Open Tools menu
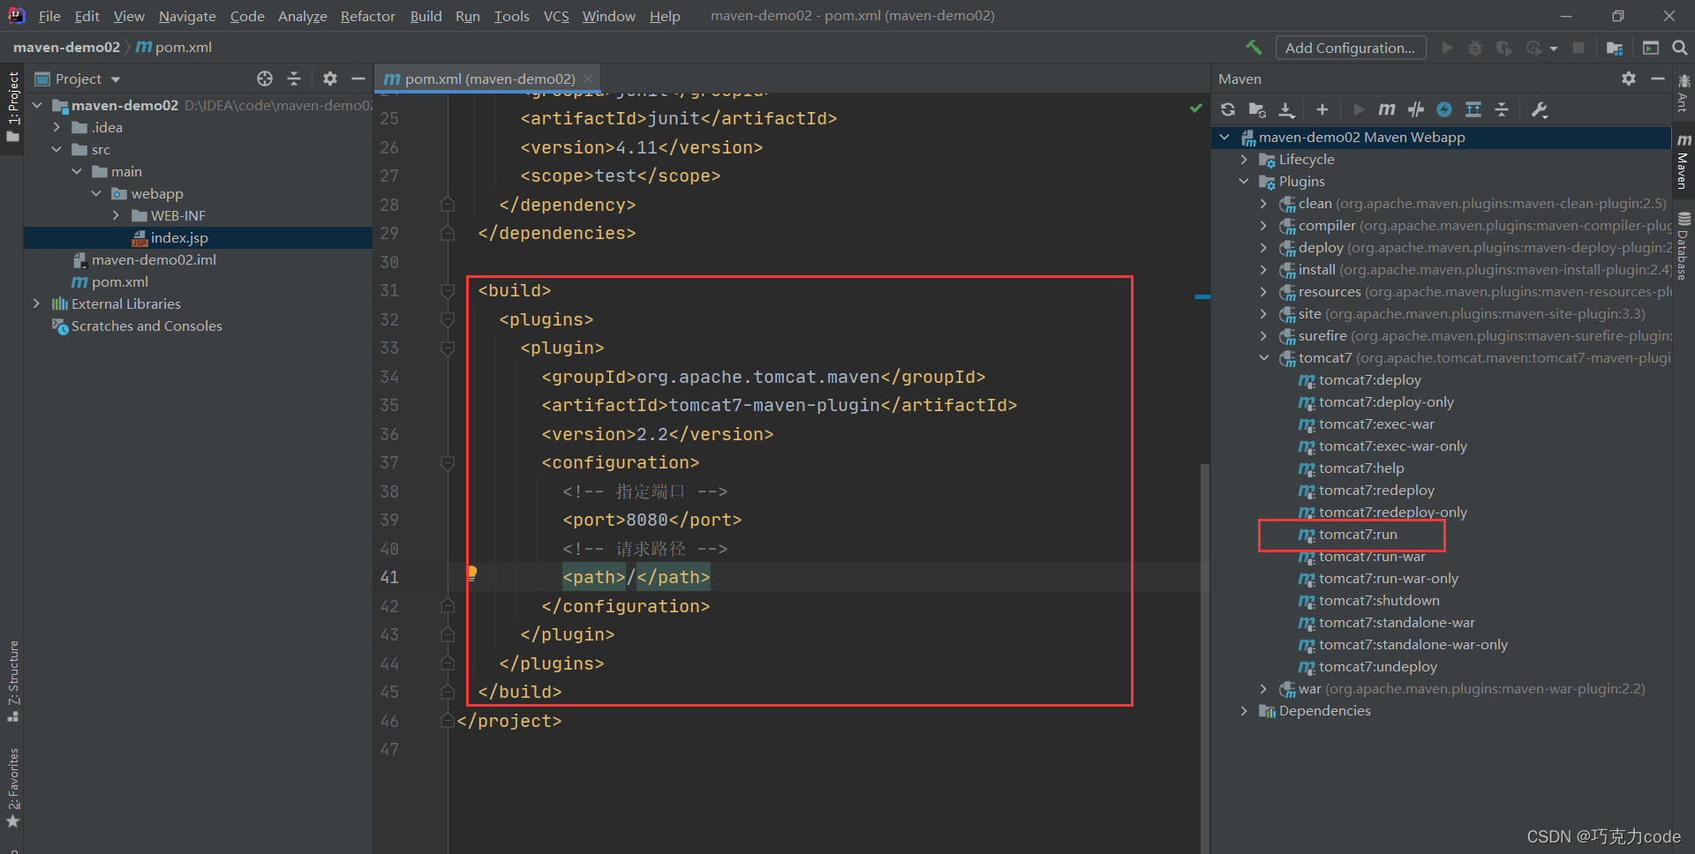The height and width of the screenshot is (854, 1695). [x=512, y=16]
